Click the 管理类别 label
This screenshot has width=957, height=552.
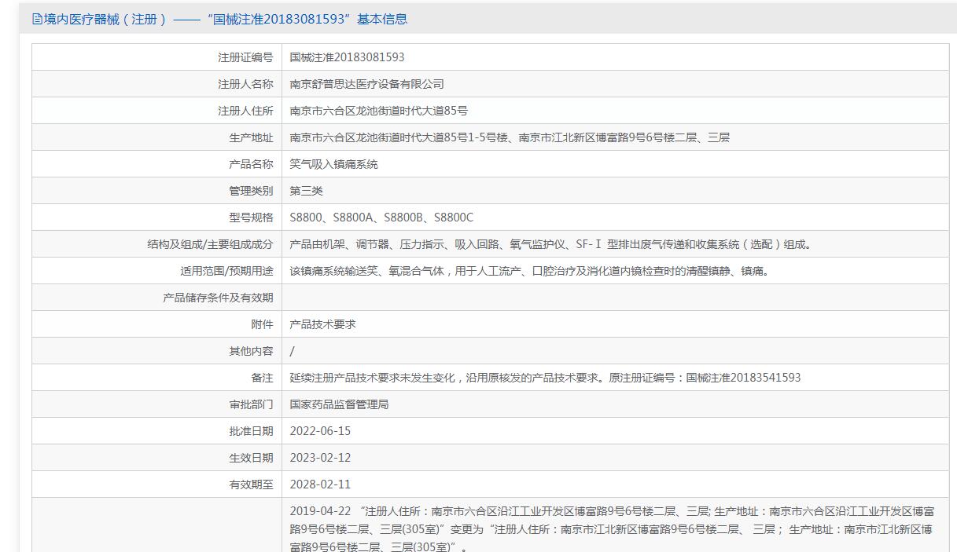(x=251, y=191)
